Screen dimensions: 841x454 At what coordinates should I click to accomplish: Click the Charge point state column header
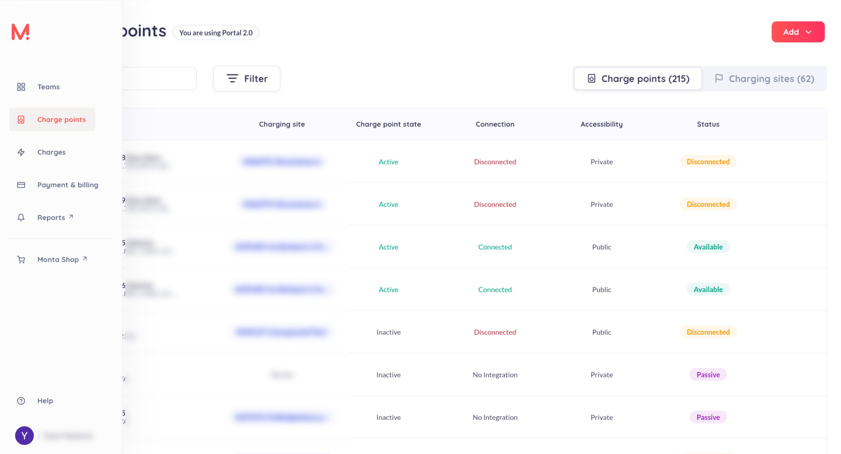coord(388,124)
